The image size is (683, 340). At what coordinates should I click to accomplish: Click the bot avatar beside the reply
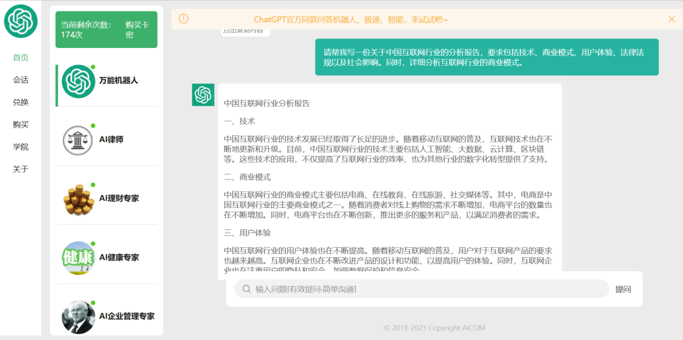coord(203,94)
